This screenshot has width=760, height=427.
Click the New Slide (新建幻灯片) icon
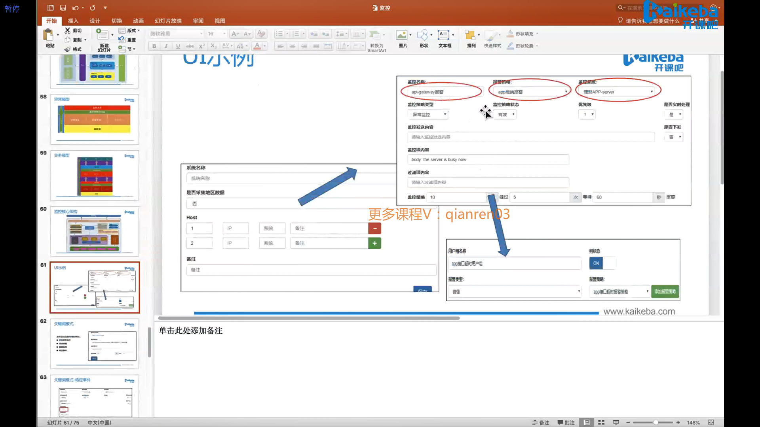pos(103,35)
